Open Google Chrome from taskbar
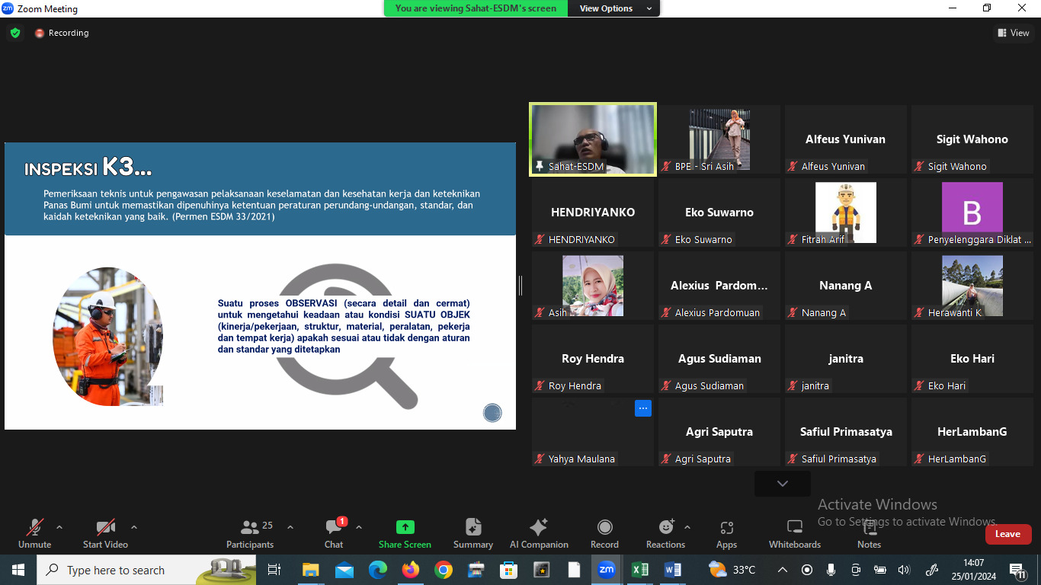The image size is (1041, 585). [x=444, y=570]
